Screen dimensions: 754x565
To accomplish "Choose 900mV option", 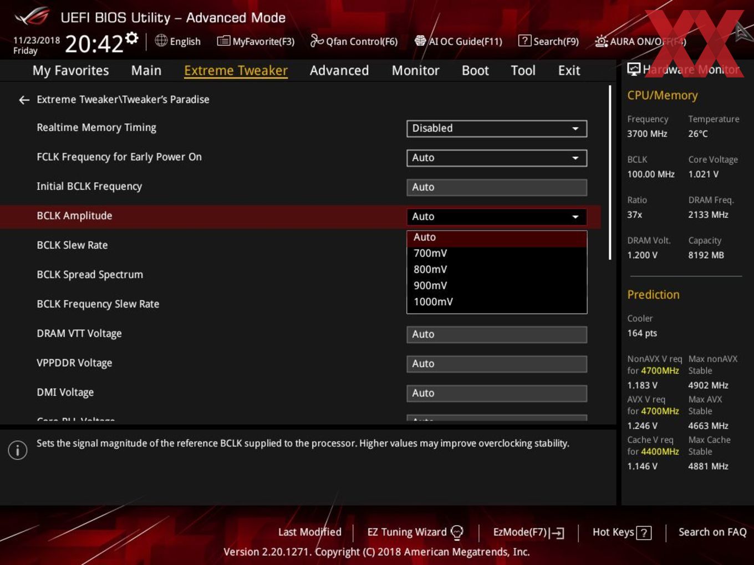I will (497, 285).
